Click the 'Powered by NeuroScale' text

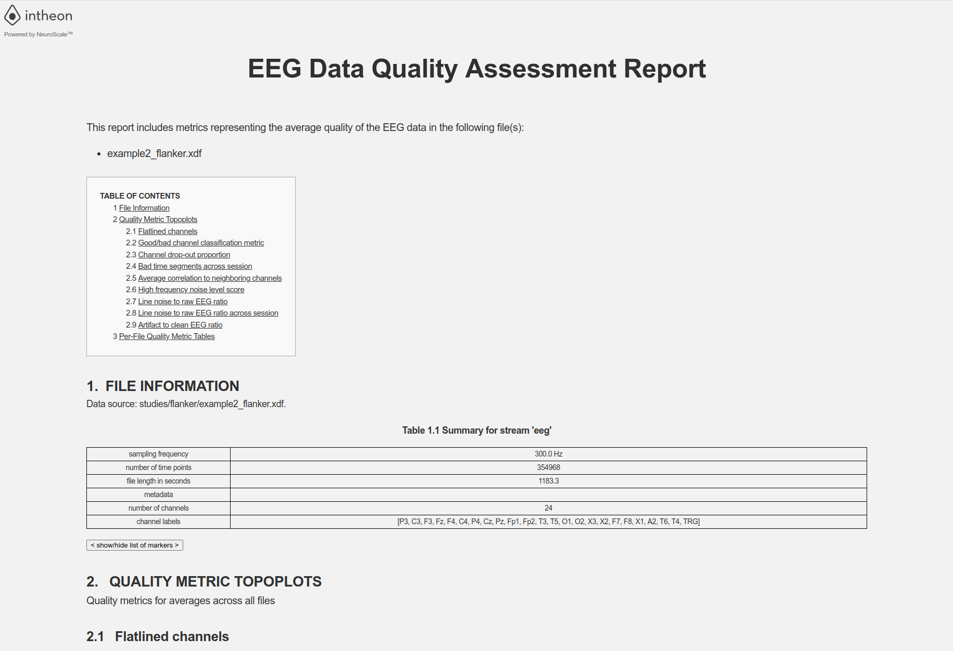click(x=38, y=34)
